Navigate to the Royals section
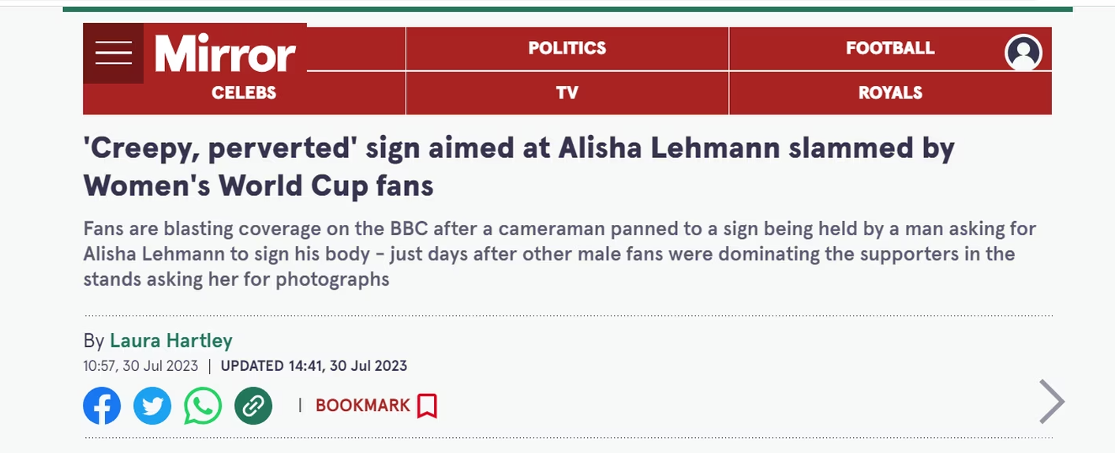 pos(890,93)
